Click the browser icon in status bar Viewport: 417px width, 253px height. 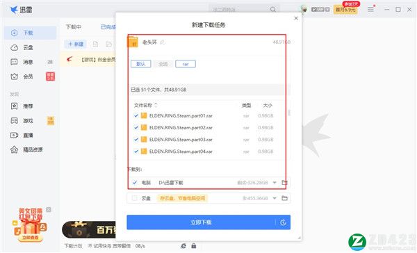(183, 246)
